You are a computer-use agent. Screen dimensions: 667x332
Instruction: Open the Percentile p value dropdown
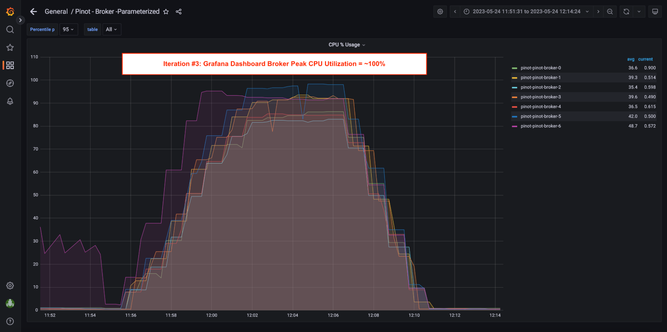click(x=68, y=29)
